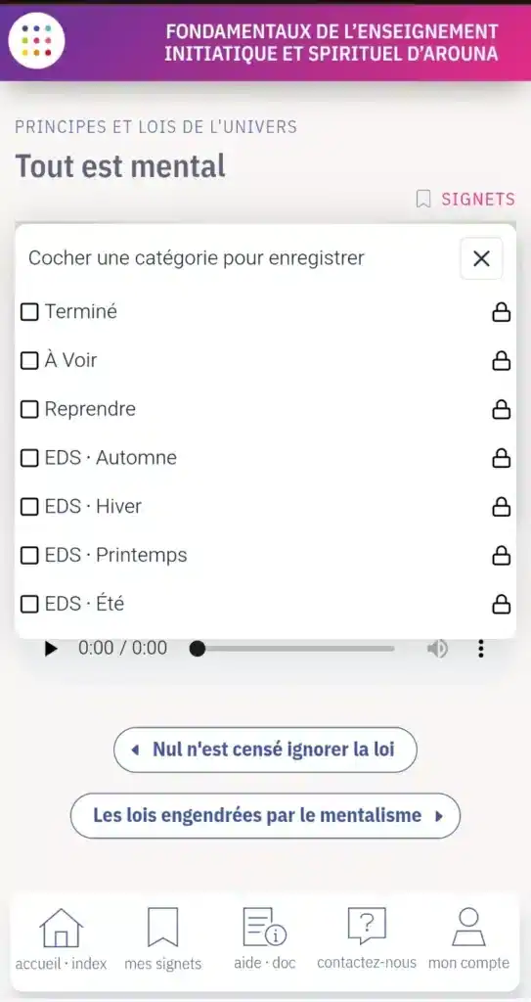Go to previous: Nul n'est censé ignorer la loi

(265, 750)
